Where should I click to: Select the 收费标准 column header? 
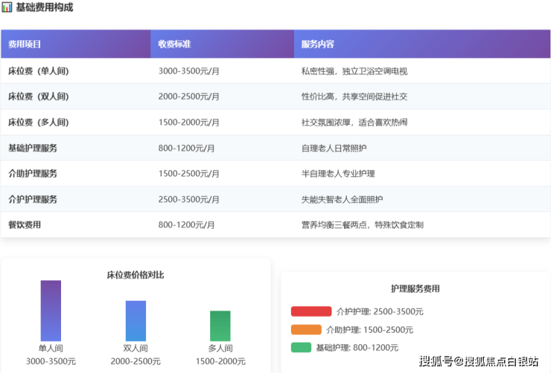(x=174, y=45)
